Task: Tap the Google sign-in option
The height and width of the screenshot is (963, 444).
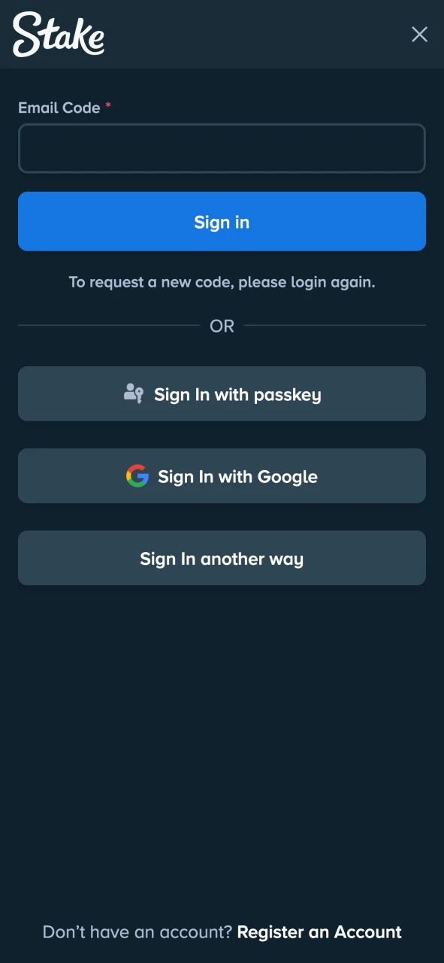Action: tap(222, 475)
